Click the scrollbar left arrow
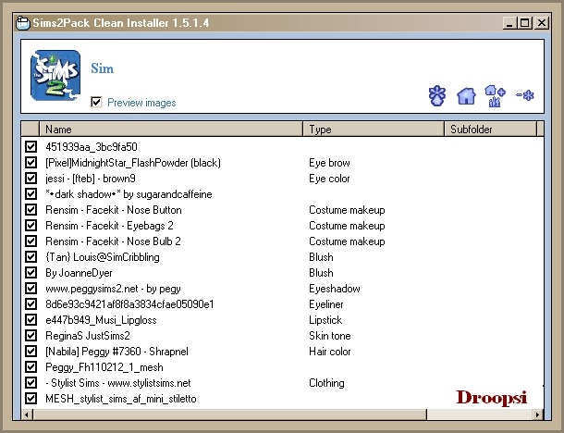 tap(27, 414)
